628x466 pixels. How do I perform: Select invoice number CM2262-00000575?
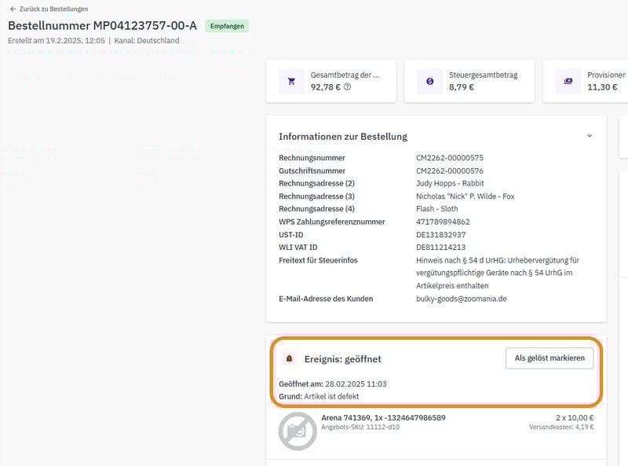(x=450, y=158)
